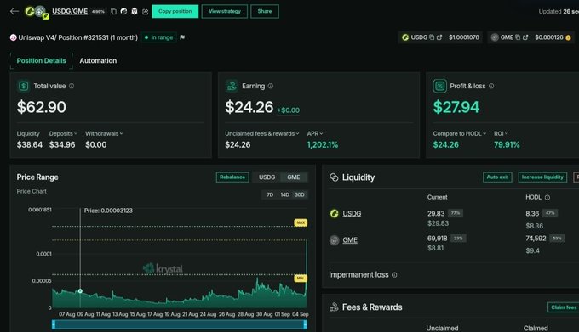Show Earning info tooltip icon
579x332 pixels.
(271, 86)
